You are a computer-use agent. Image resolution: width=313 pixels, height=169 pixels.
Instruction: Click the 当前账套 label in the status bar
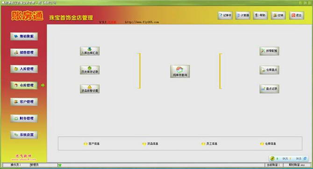pos(273,165)
